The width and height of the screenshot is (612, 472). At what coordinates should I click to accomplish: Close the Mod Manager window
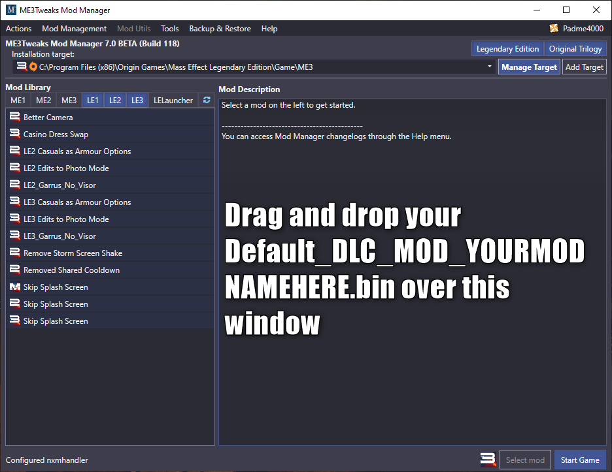(x=596, y=10)
